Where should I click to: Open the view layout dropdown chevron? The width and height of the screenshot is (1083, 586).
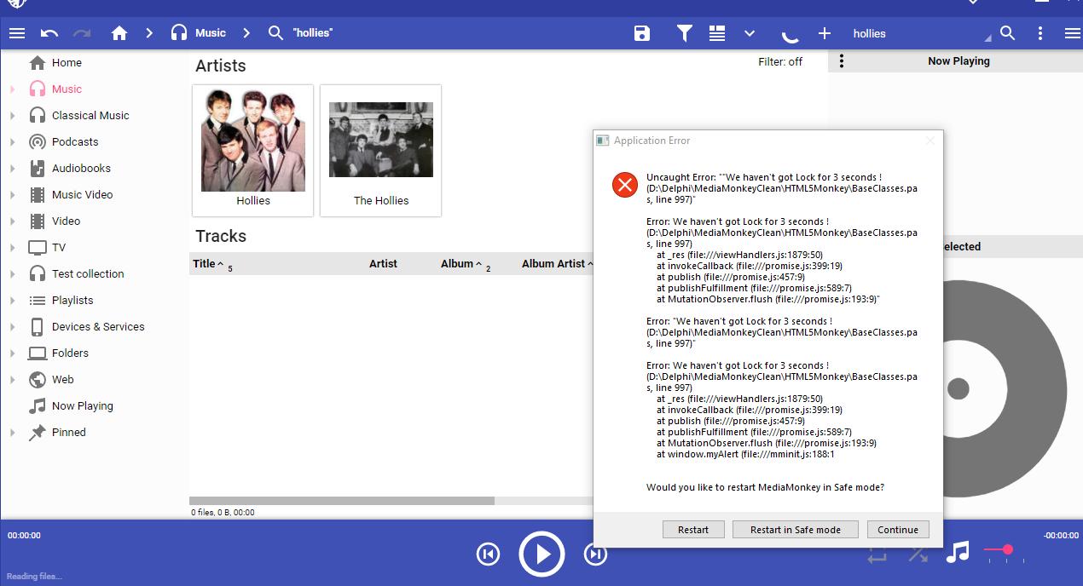[750, 33]
